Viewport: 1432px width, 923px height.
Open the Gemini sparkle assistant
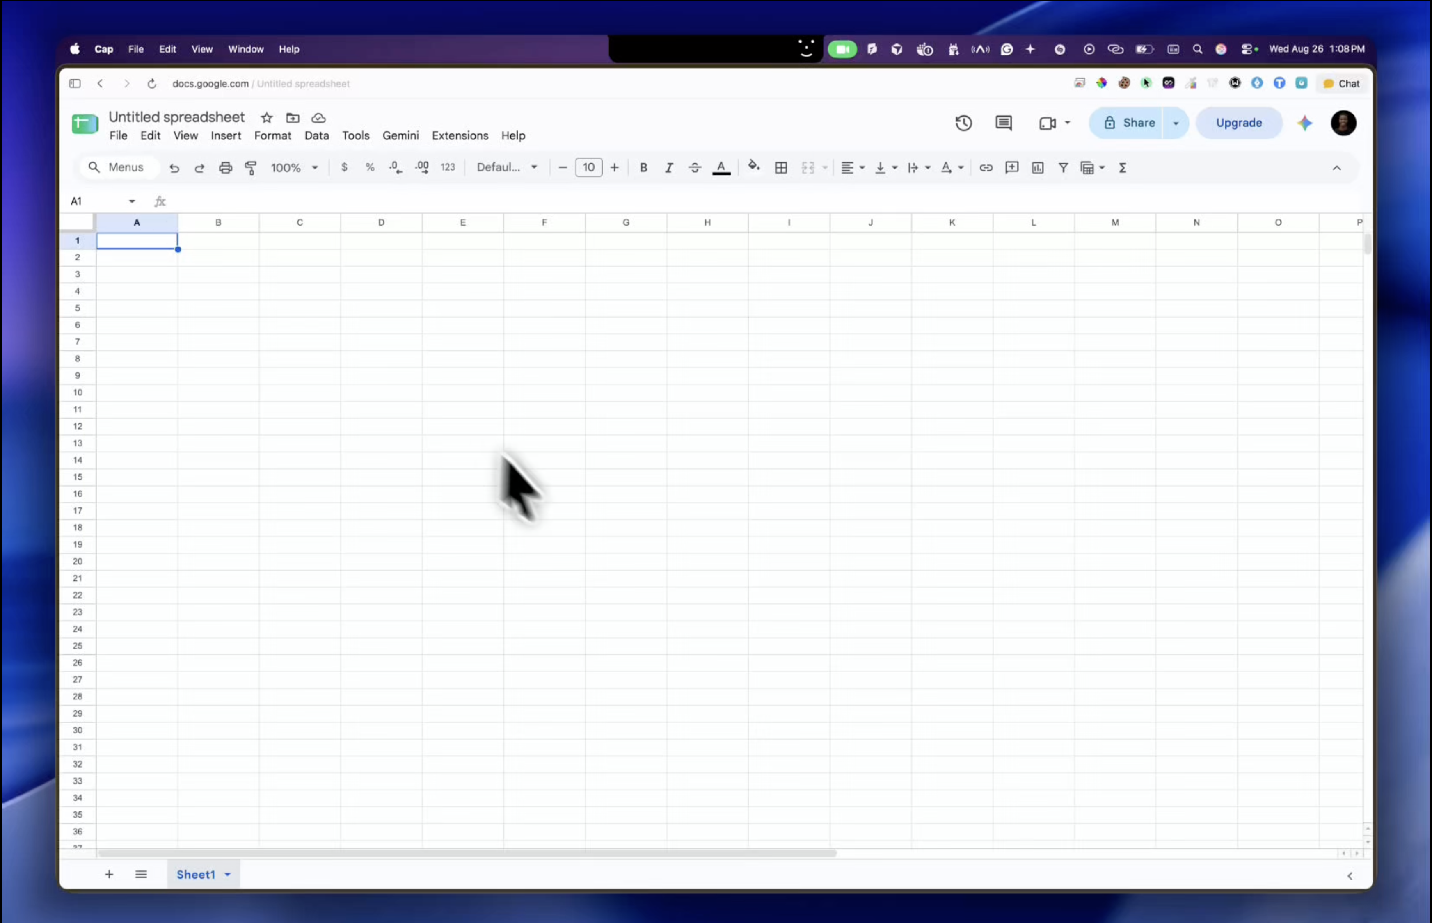coord(1305,123)
